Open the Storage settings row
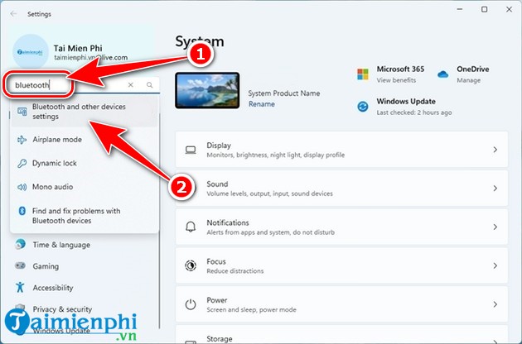The height and width of the screenshot is (344, 522). pos(341,335)
